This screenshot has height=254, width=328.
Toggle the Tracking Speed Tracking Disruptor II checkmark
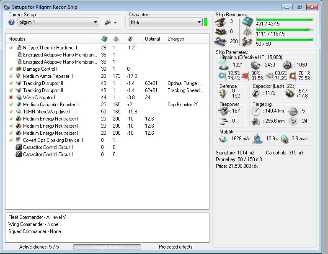pyautogui.click(x=11, y=90)
